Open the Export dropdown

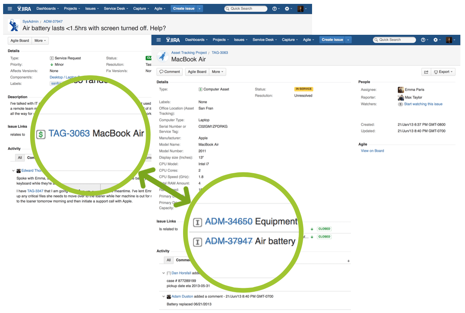(x=443, y=71)
